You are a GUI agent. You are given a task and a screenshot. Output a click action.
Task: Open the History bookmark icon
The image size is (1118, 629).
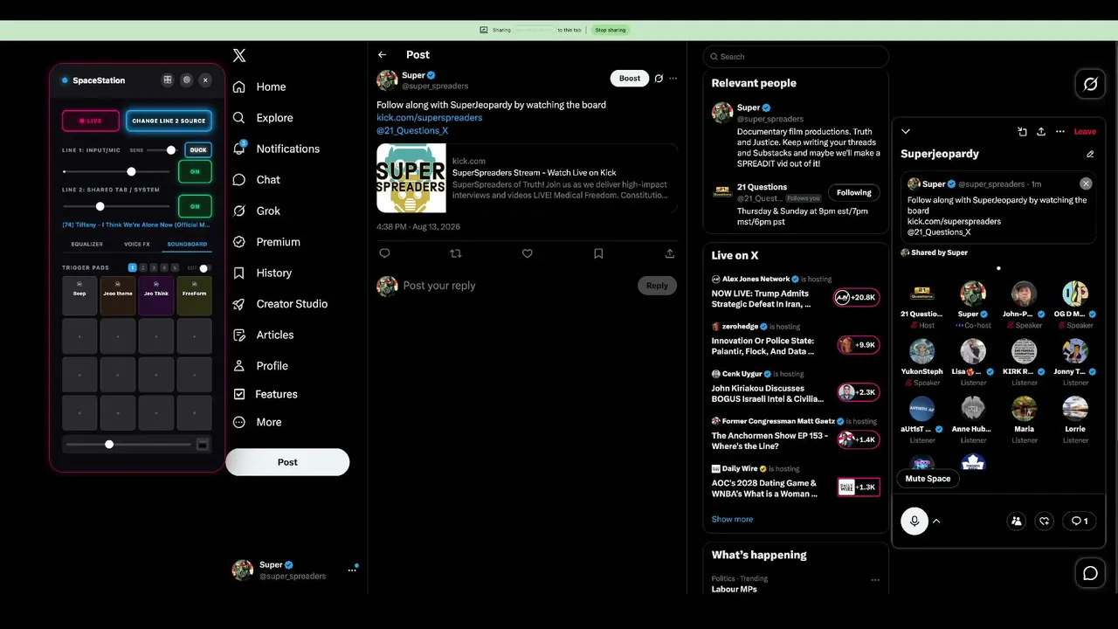[x=239, y=273]
